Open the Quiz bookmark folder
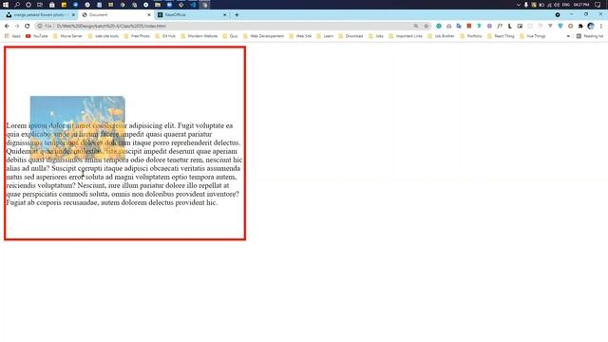Image resolution: width=608 pixels, height=342 pixels. [x=230, y=36]
